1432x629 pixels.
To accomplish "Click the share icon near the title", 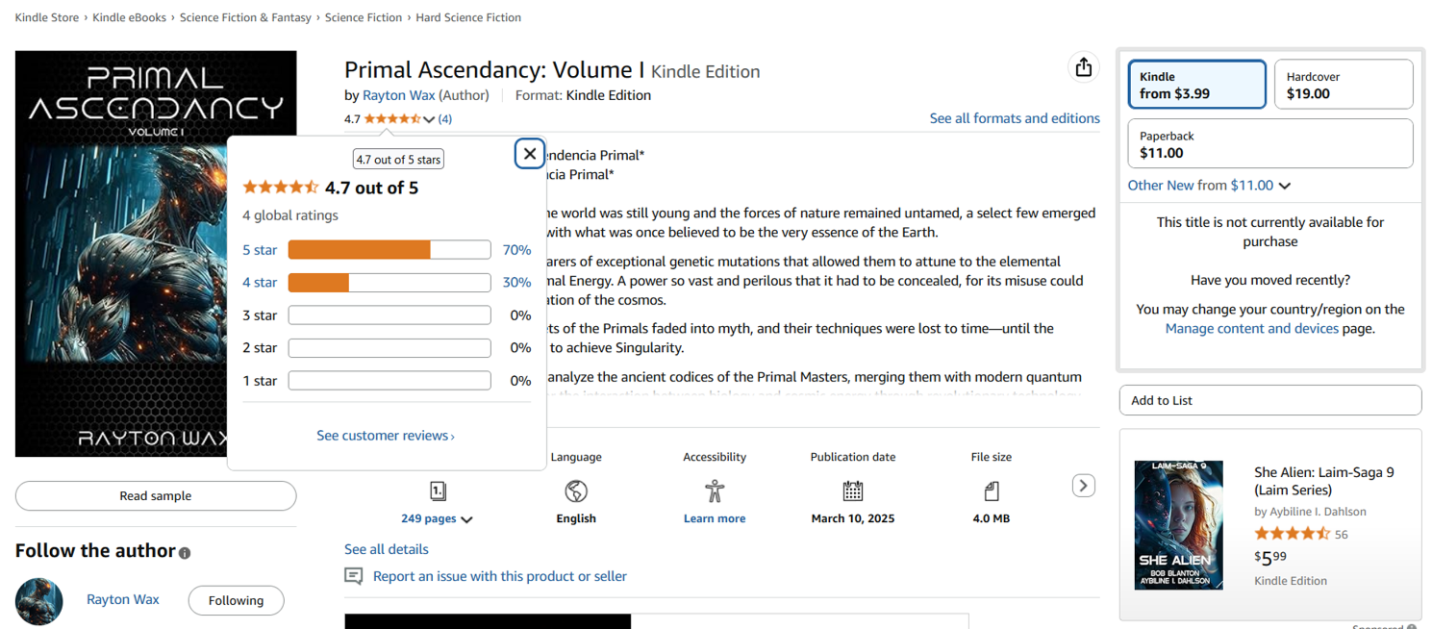I will click(x=1084, y=67).
